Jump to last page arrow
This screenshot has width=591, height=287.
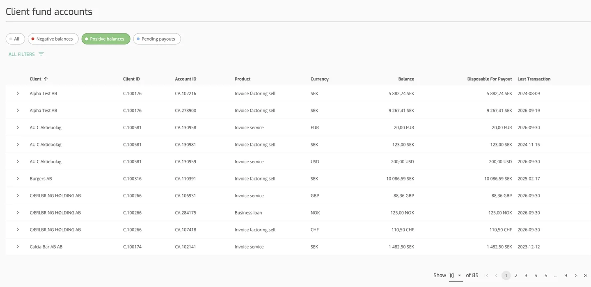586,276
